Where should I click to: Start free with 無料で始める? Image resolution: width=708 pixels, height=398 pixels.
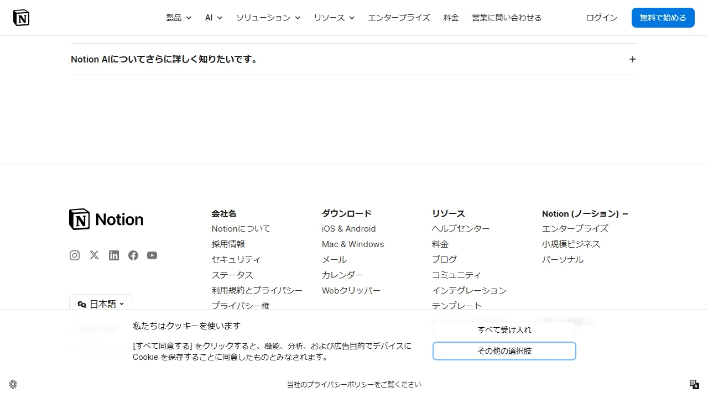coord(663,17)
